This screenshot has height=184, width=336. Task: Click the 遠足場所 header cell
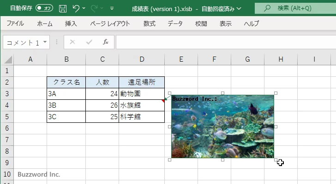pyautogui.click(x=142, y=82)
